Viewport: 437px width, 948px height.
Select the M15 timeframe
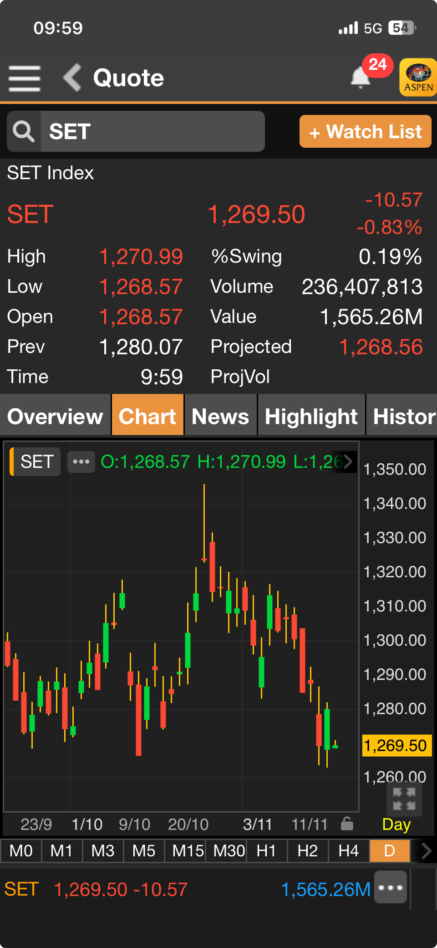[x=188, y=851]
